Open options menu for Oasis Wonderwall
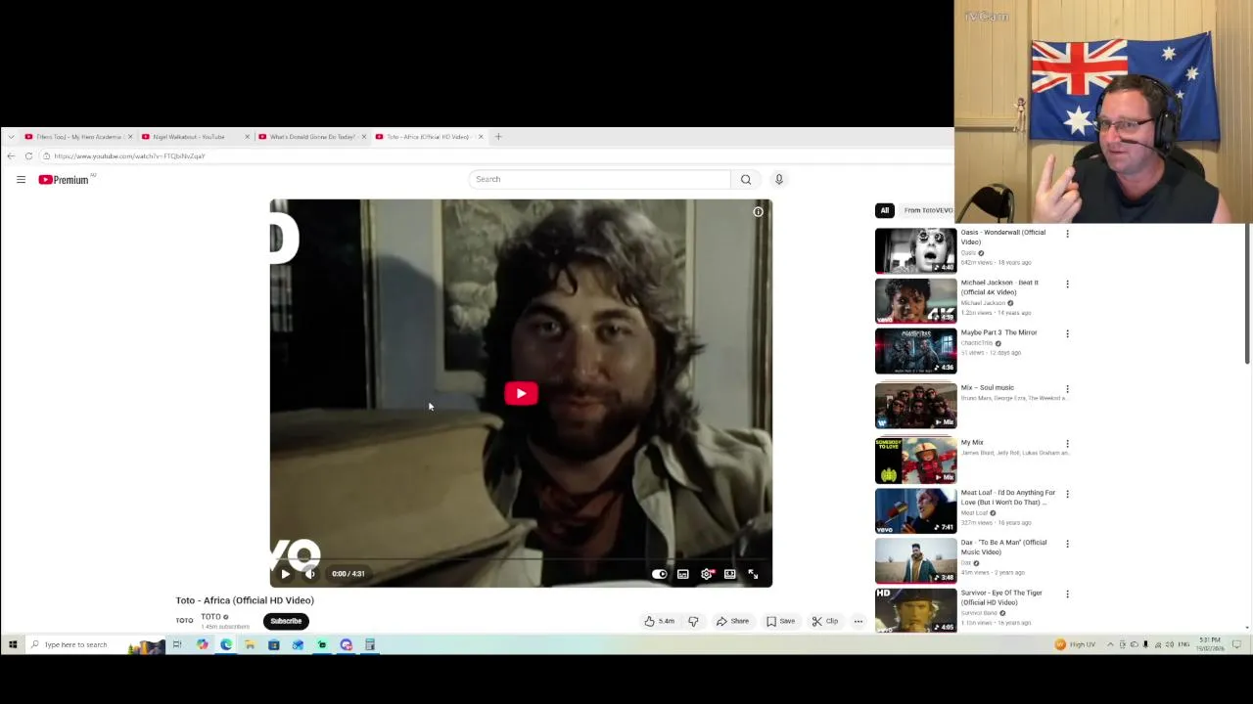 [x=1067, y=234]
